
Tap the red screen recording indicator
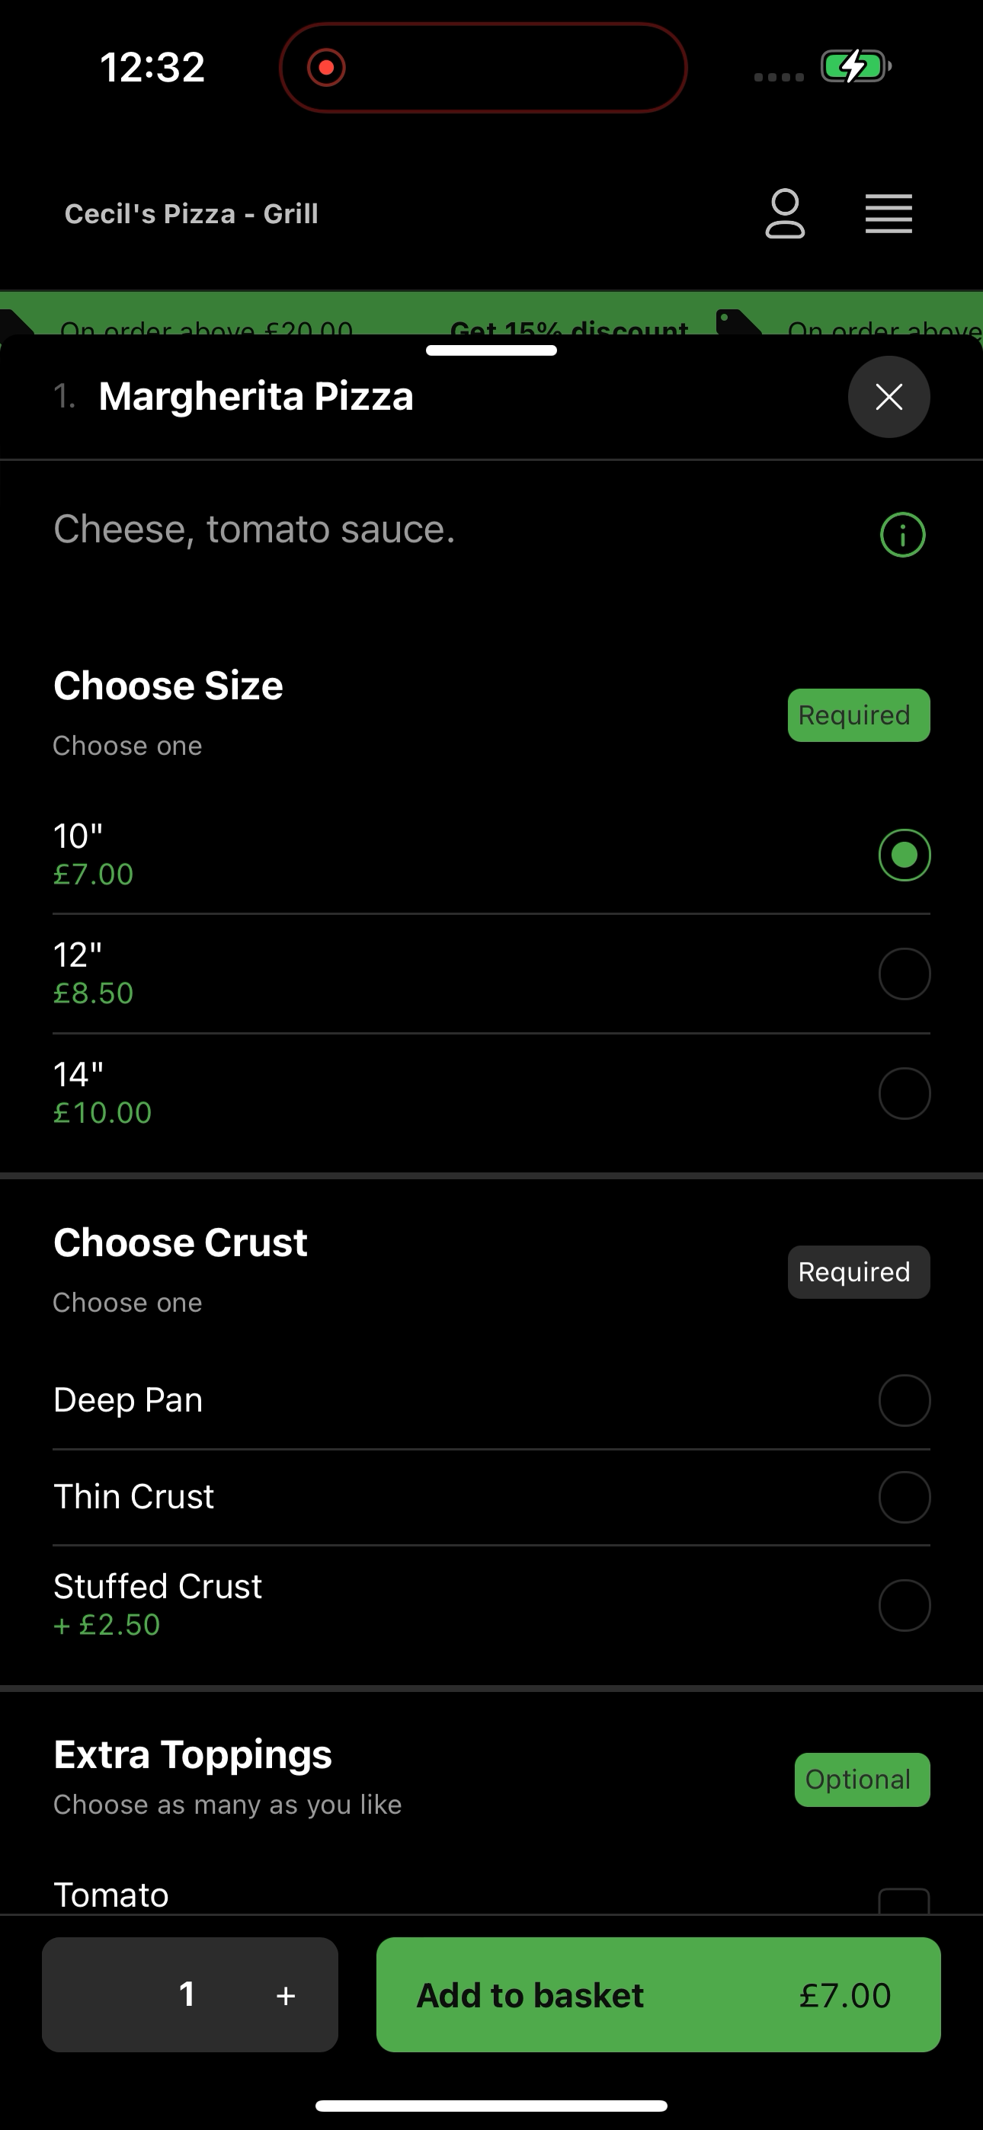tap(326, 67)
